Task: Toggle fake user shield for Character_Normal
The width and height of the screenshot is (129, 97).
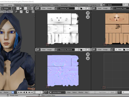Action: pos(76,50)
